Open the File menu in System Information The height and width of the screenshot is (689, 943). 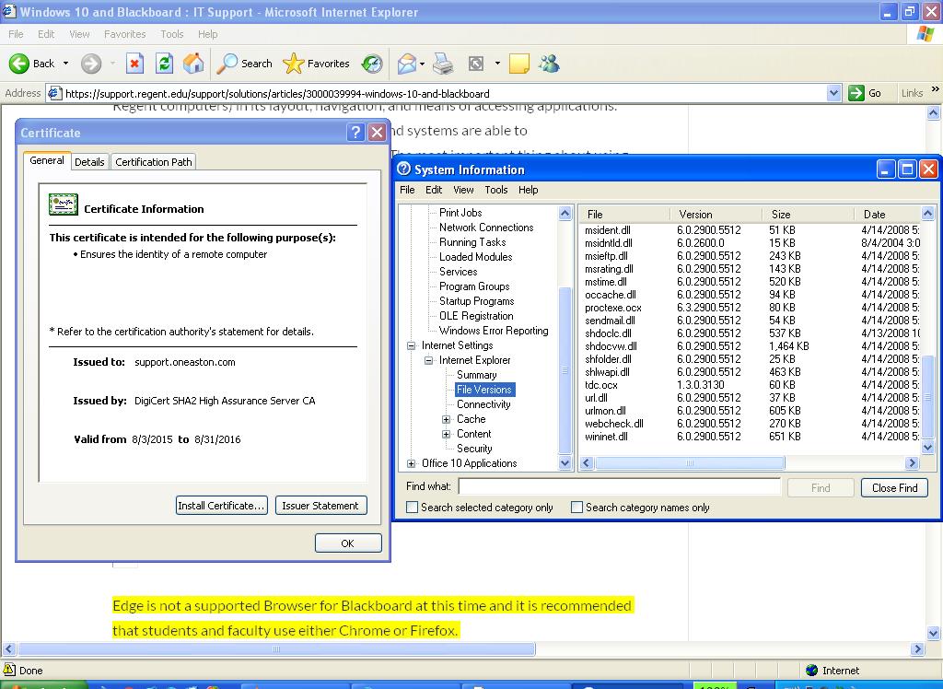tap(407, 190)
